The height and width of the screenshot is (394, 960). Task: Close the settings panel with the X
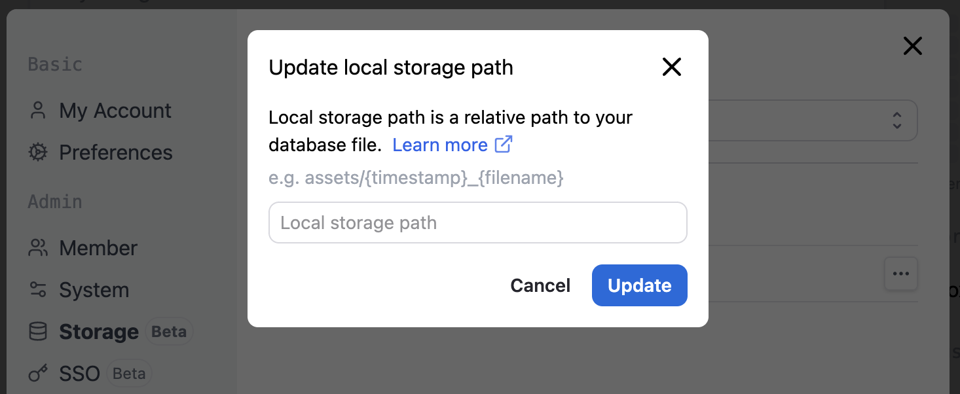pos(912,46)
